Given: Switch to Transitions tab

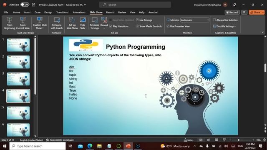Looking at the screenshot, I should (62, 12).
